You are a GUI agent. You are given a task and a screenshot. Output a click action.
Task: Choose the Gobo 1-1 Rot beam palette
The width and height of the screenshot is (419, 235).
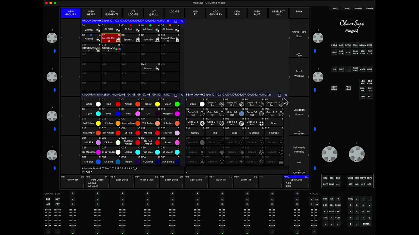tap(215, 103)
